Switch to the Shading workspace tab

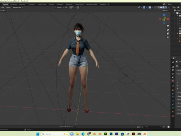[x=51, y=5]
